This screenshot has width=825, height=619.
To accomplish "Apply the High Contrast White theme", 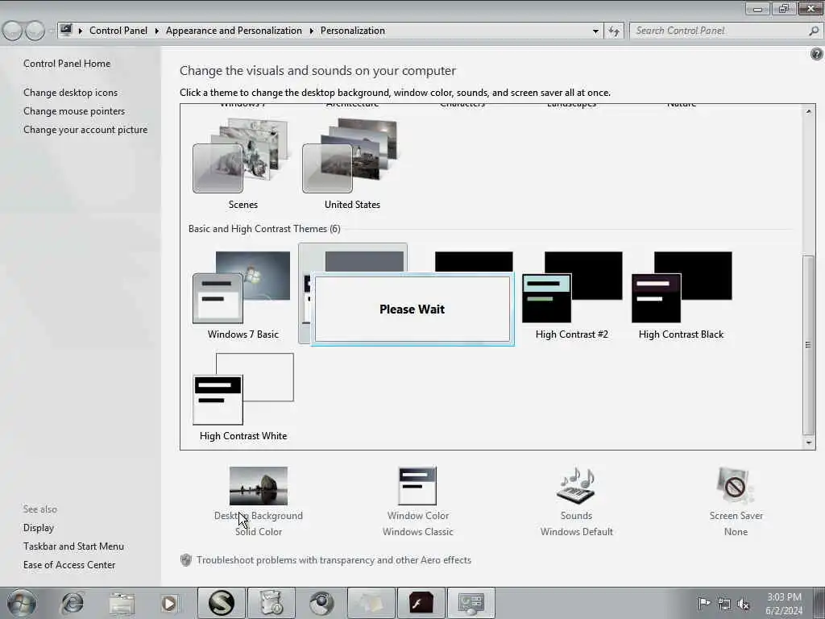I will (243, 397).
